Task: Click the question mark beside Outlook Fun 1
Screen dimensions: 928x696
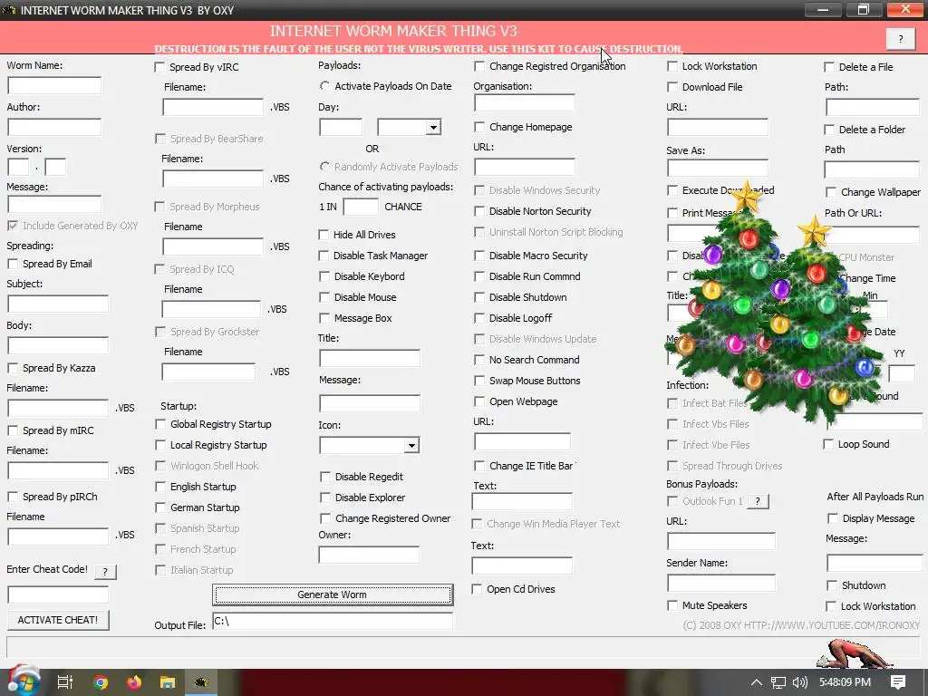Action: pyautogui.click(x=758, y=501)
